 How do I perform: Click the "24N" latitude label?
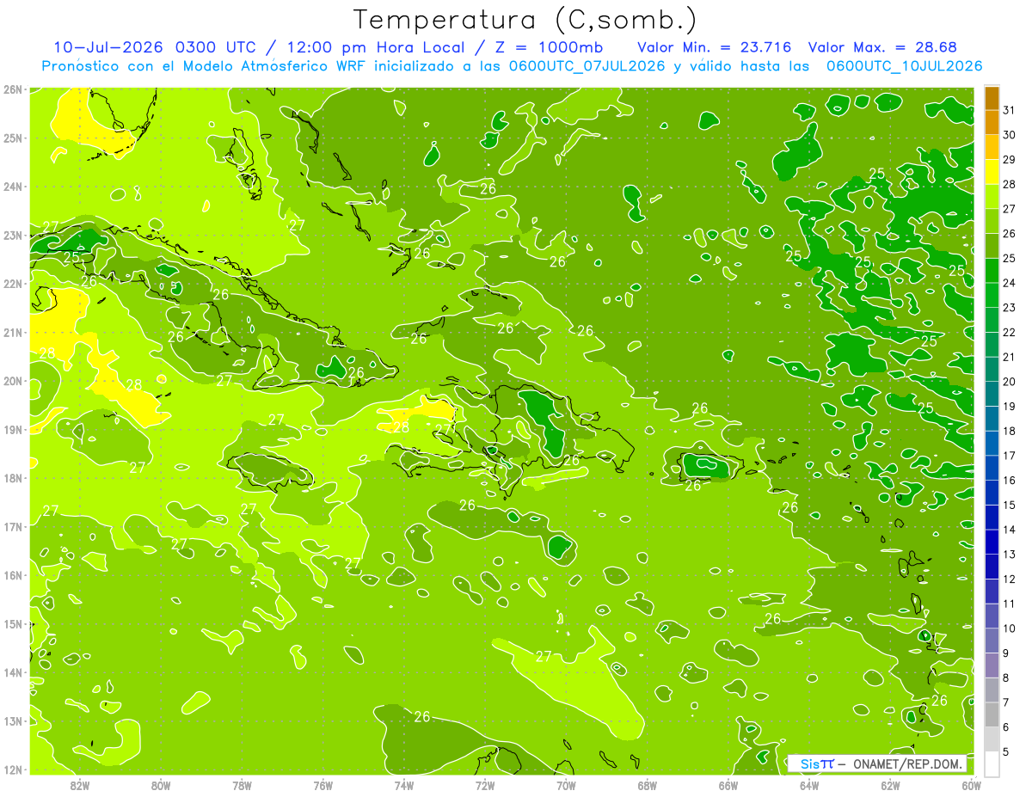[13, 187]
